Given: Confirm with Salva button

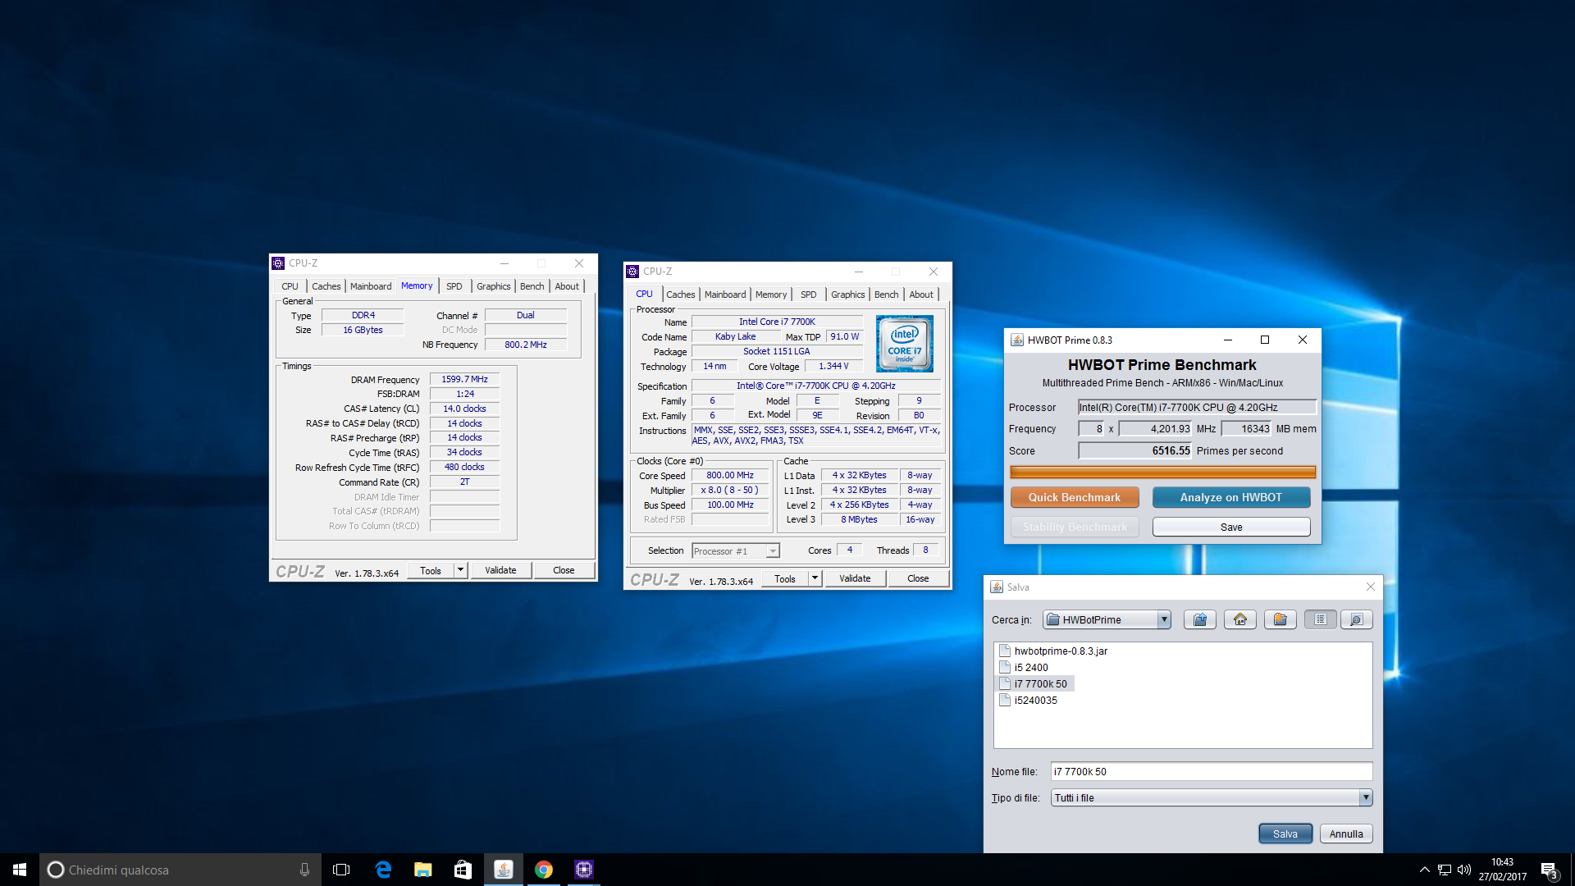Looking at the screenshot, I should point(1285,833).
